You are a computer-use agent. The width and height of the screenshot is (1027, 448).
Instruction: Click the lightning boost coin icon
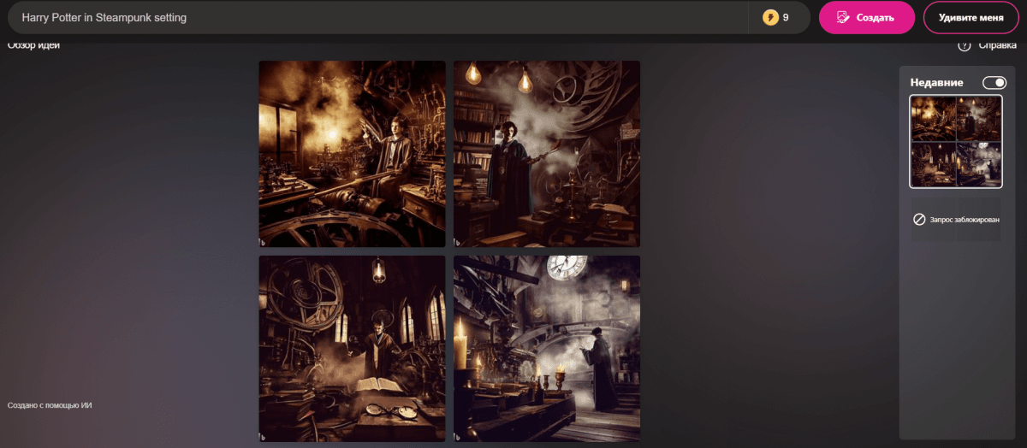coord(770,17)
